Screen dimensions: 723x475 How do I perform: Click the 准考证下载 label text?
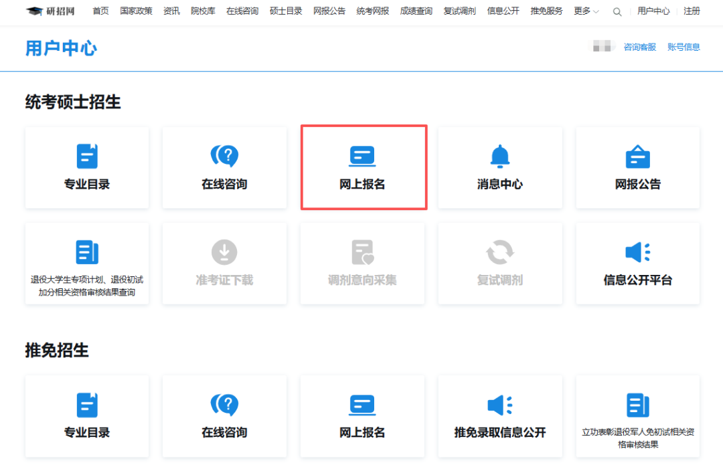pyautogui.click(x=224, y=280)
